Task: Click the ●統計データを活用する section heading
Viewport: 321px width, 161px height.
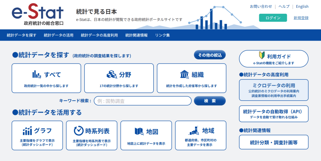Action: (47, 112)
